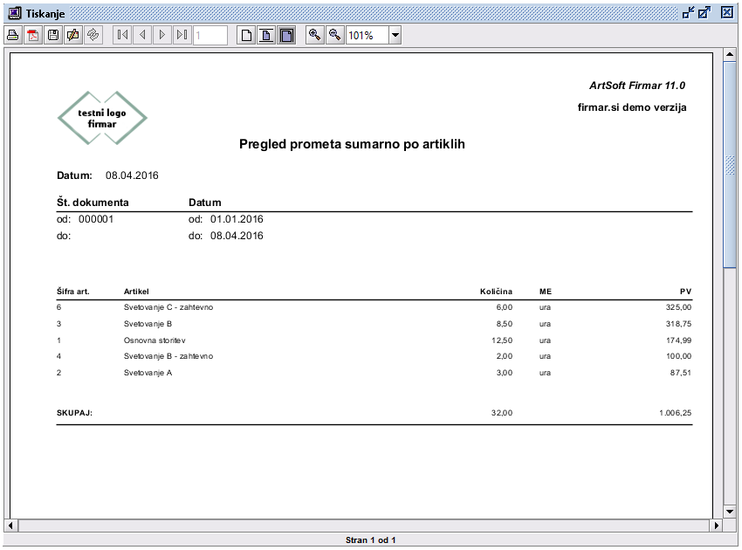
Task: Open the zoom level dropdown arrow
Action: tap(395, 36)
